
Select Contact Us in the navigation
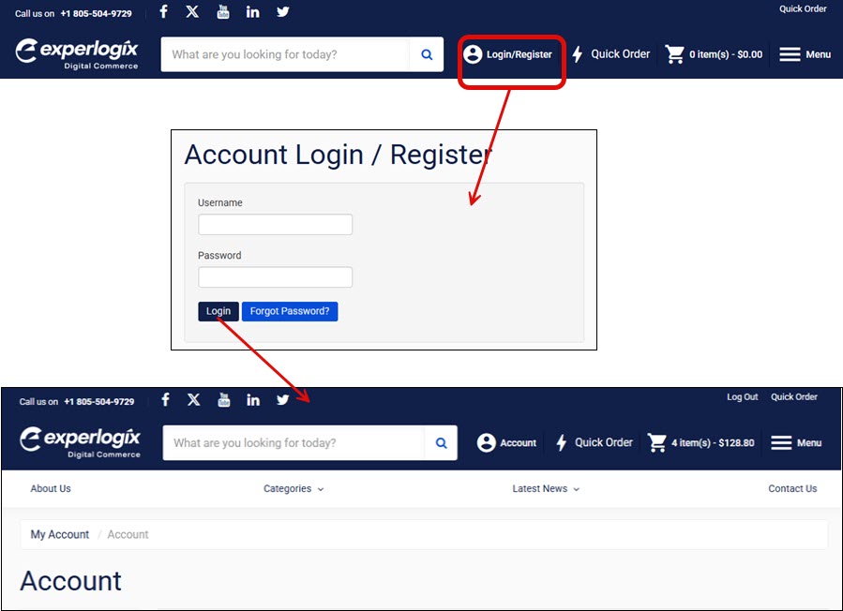pyautogui.click(x=792, y=488)
